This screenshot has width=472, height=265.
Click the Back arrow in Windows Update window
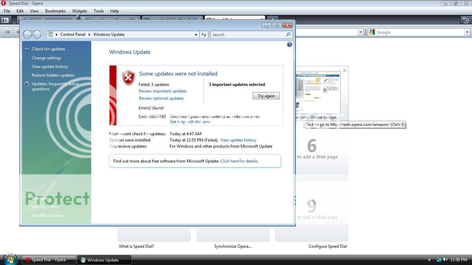(x=27, y=35)
